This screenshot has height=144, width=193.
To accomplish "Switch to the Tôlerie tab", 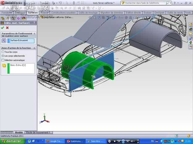I will 44,13.
